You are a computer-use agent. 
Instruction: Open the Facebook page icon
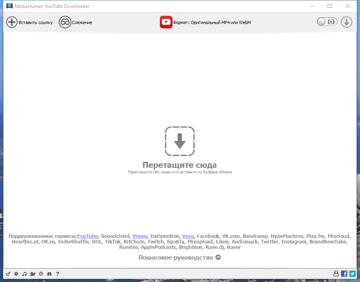click(344, 274)
